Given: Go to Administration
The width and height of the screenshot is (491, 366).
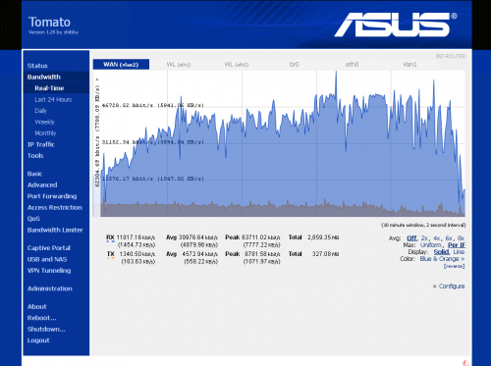Looking at the screenshot, I should [50, 288].
